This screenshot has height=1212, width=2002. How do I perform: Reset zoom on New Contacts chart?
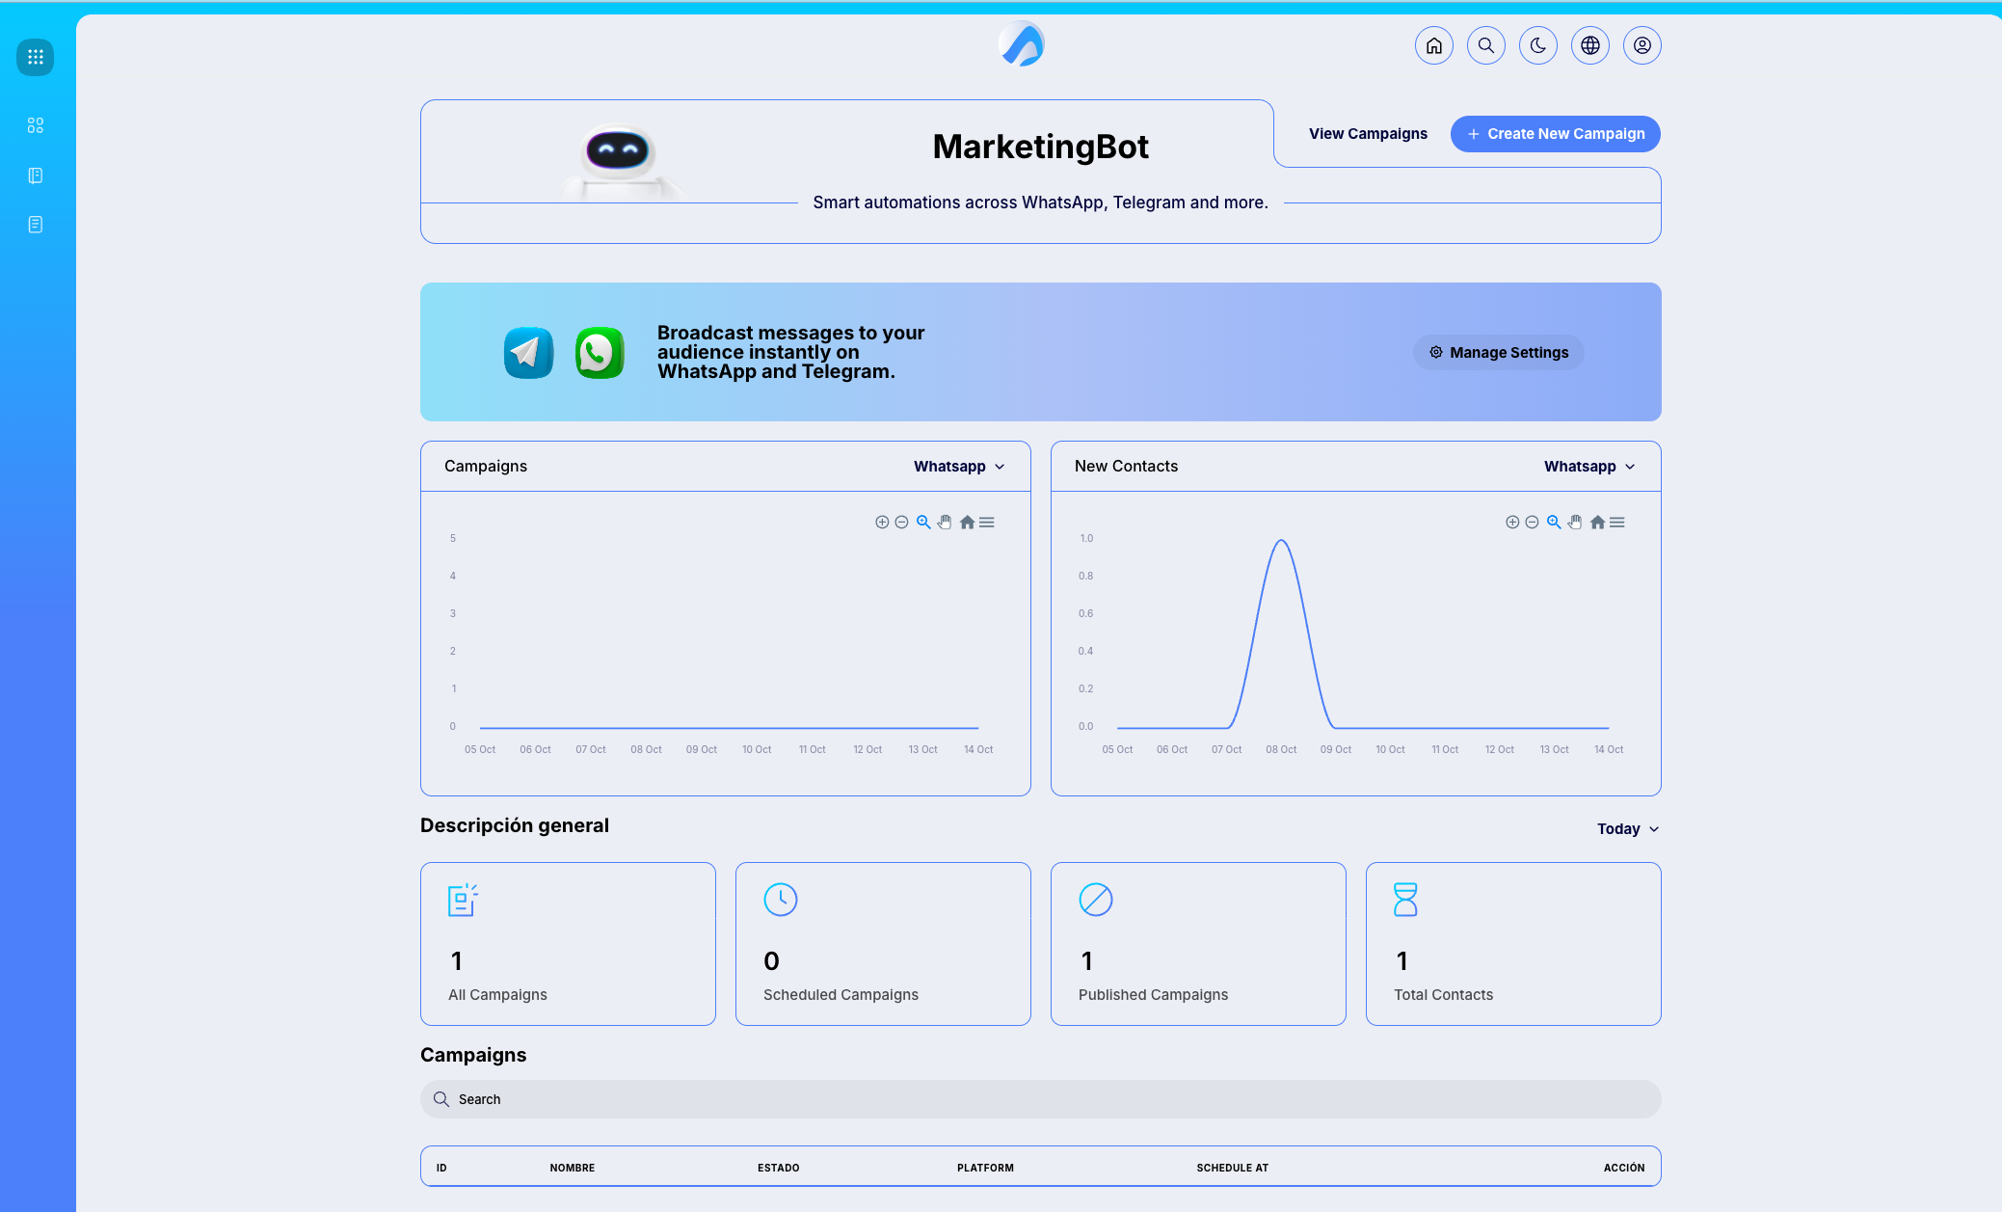1597,523
